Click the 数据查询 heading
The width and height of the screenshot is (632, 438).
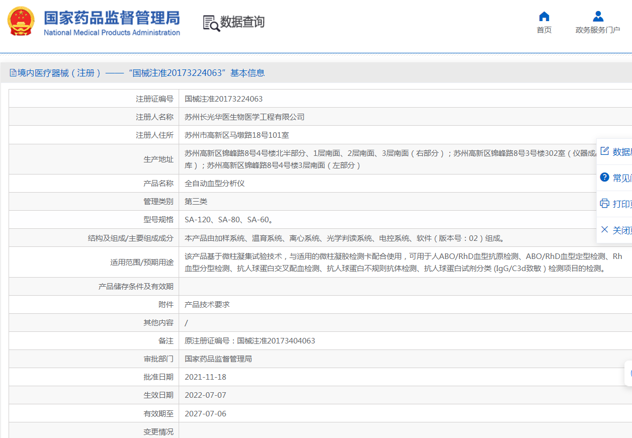243,22
